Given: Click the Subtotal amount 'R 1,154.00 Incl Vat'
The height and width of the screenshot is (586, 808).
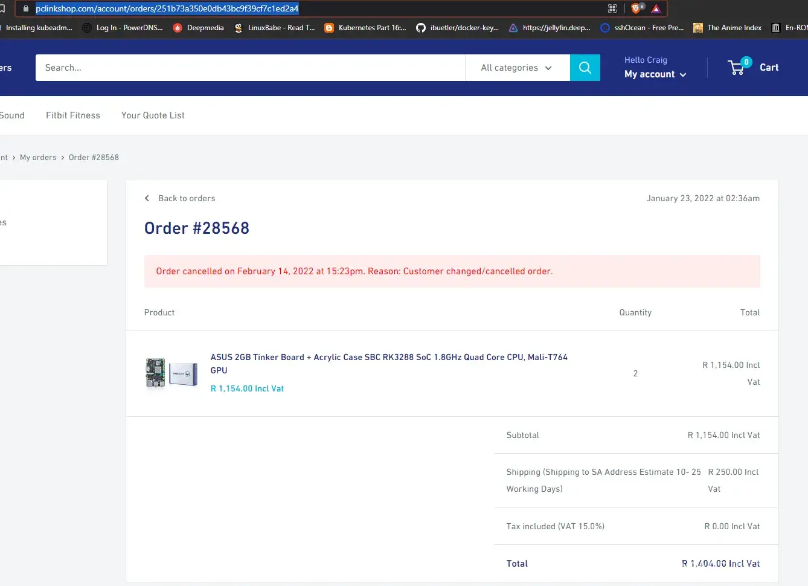Looking at the screenshot, I should click(723, 435).
